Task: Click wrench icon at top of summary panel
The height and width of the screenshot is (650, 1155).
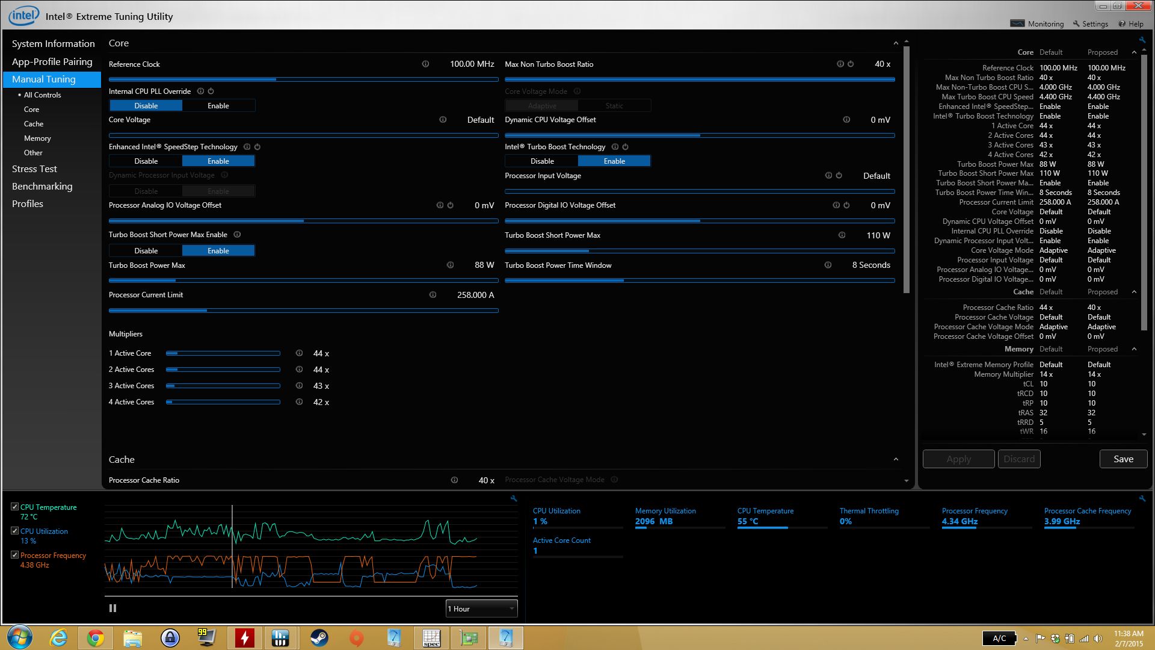Action: pos(1142,40)
